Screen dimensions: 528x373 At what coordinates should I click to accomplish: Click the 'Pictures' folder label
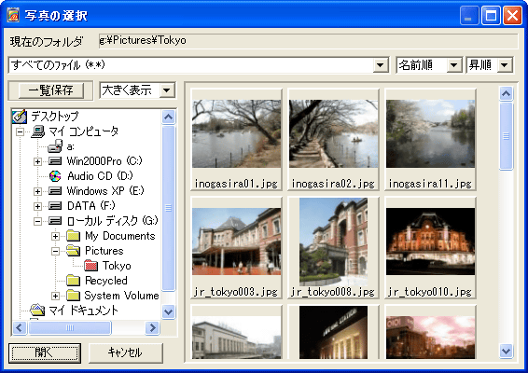pos(104,251)
